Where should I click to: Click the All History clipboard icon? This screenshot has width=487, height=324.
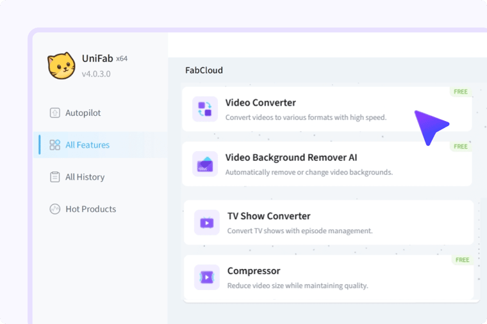coord(55,177)
